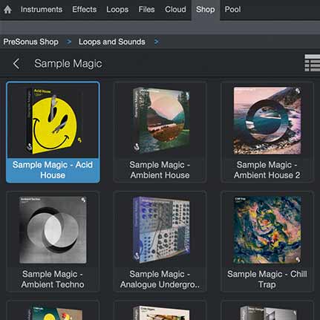Select the Shop tab
Viewport: 320px width, 320px height.
206,10
